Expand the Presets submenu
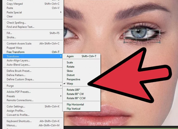Screen dimensions: 178x129 [61, 96]
